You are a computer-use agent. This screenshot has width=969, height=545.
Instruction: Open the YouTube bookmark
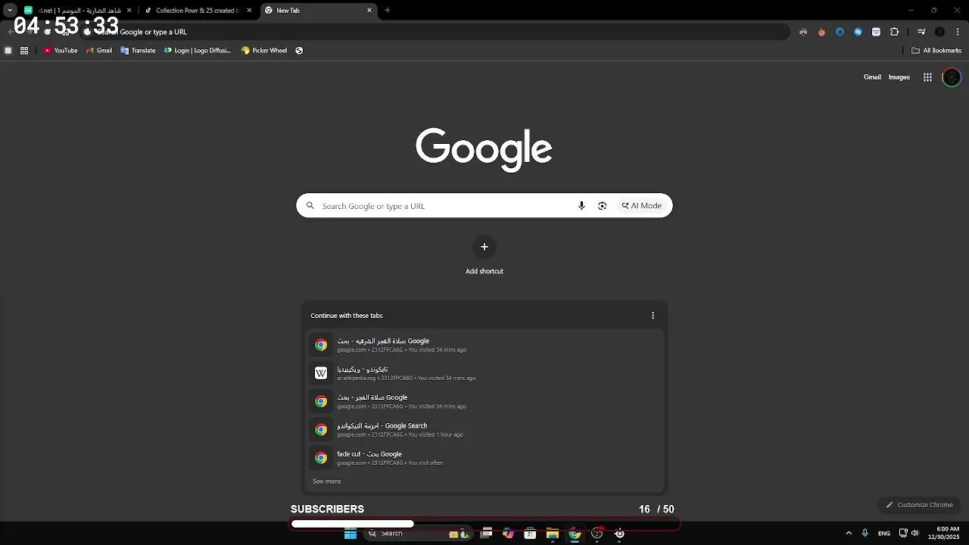point(61,51)
